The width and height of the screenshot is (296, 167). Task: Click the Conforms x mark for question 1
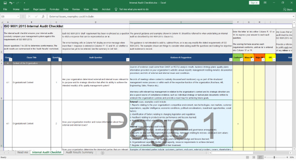[x=238, y=83]
